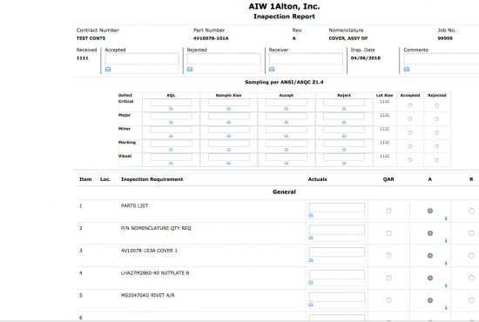Image resolution: width=479 pixels, height=322 pixels.
Task: Check QAR box for COVER 1 item
Action: pos(388,256)
